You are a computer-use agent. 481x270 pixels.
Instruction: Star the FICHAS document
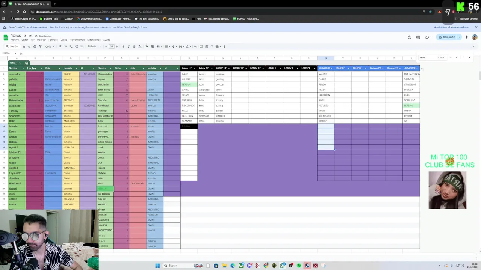[x=25, y=36]
